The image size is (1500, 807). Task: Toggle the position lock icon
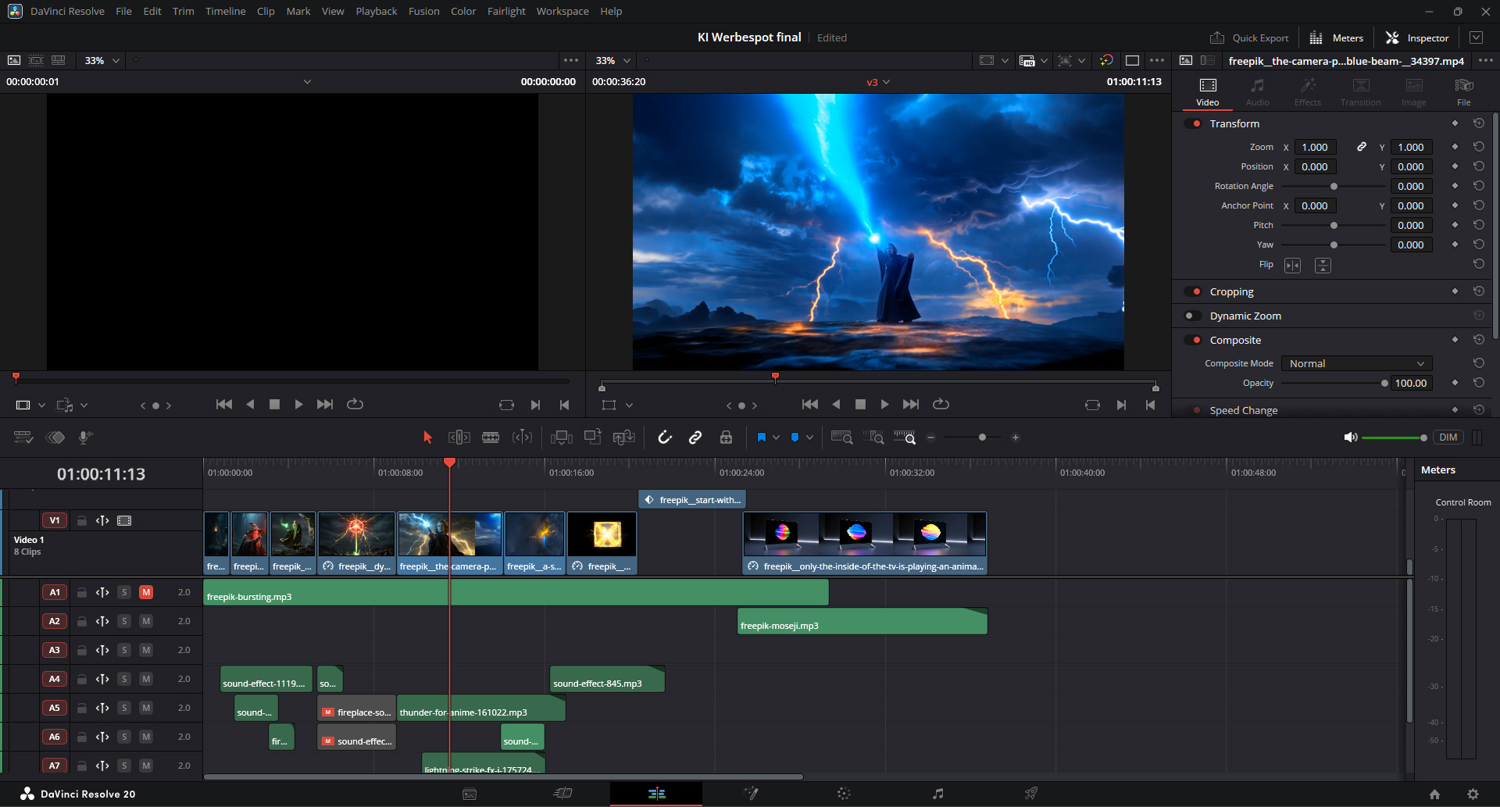(726, 437)
